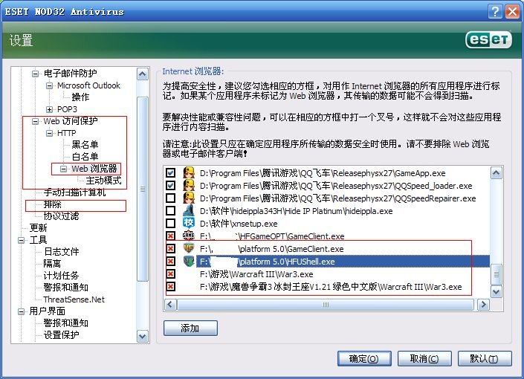Click the 添加 button
This screenshot has width=524, height=379.
(190, 328)
